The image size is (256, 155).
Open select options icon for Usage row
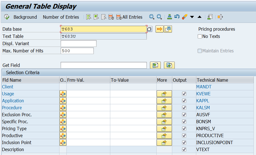point(63,94)
